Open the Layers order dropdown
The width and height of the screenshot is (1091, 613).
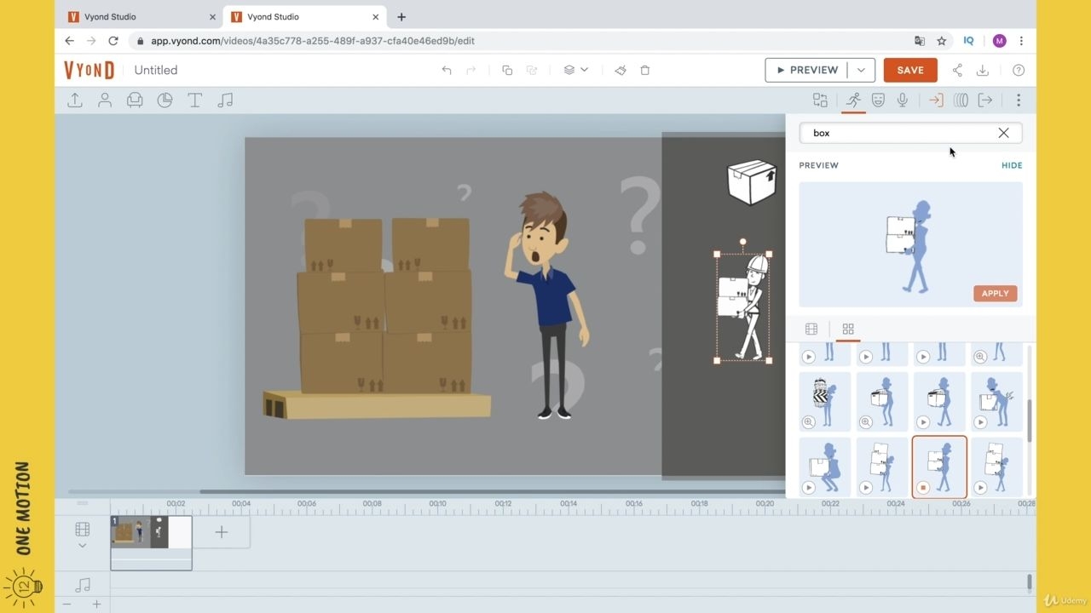tap(576, 70)
